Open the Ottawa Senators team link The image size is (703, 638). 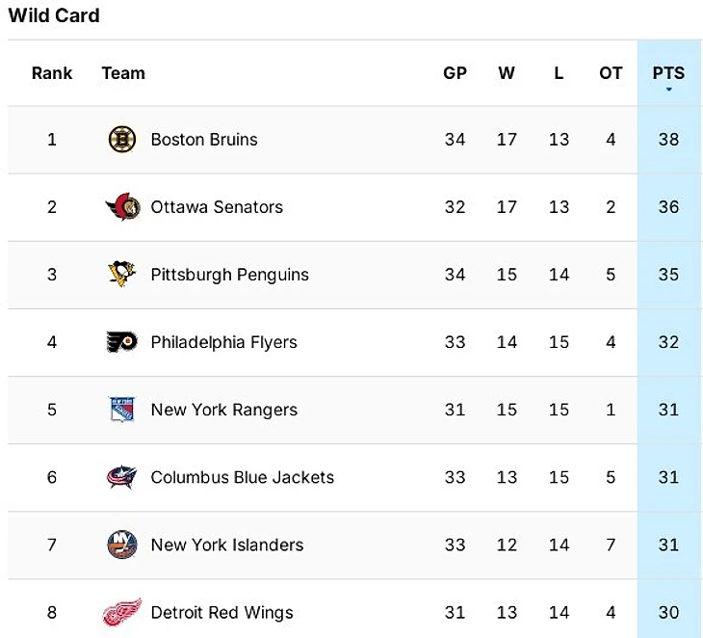click(x=217, y=207)
